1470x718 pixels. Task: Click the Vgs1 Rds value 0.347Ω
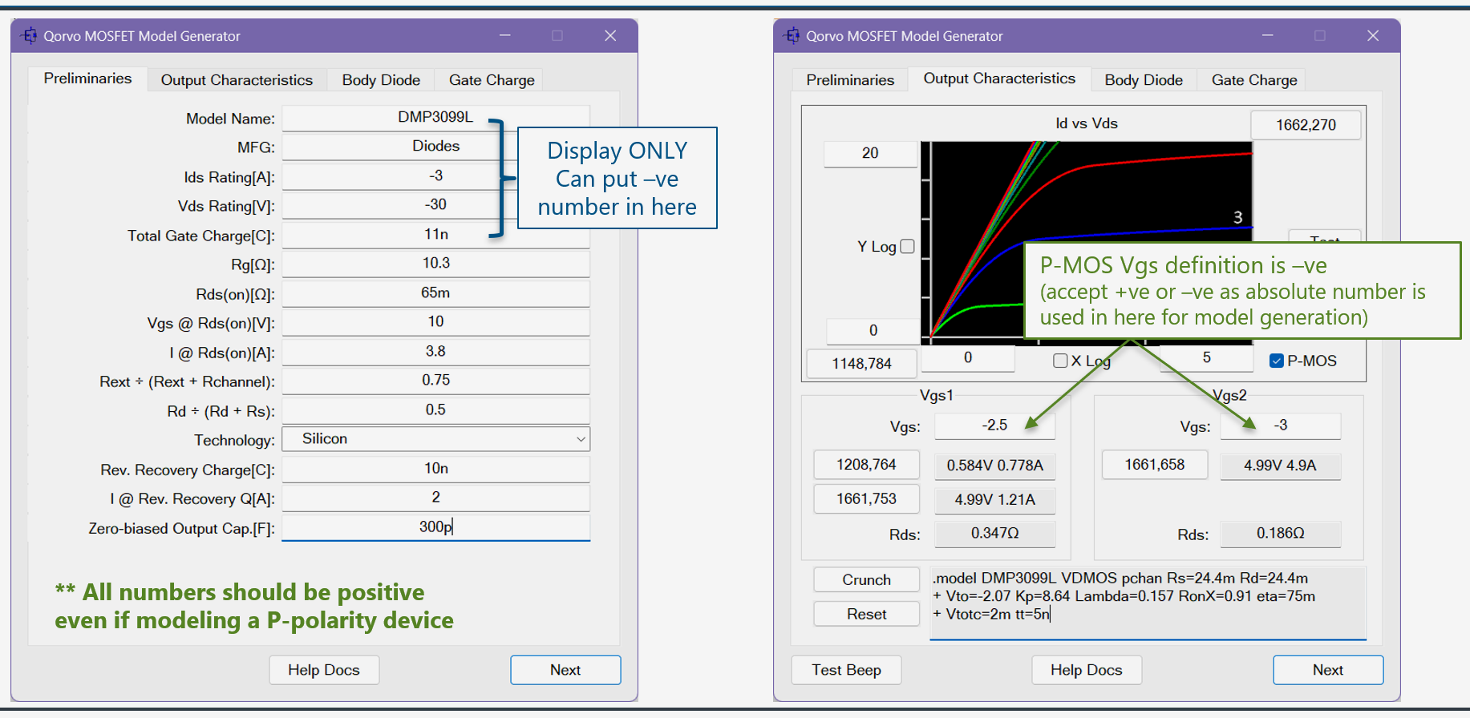tap(994, 534)
